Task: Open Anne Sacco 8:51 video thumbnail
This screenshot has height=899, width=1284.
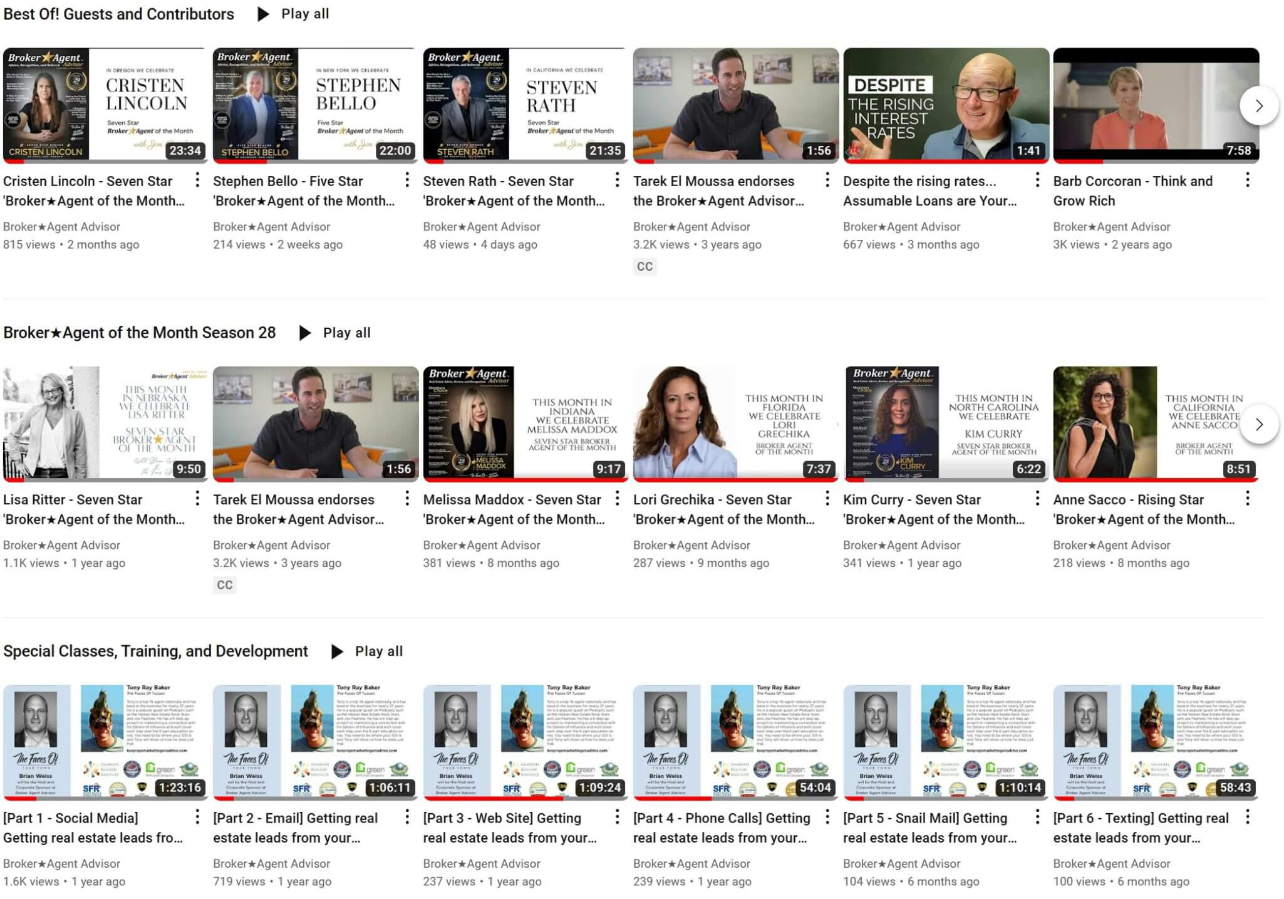Action: 1156,424
